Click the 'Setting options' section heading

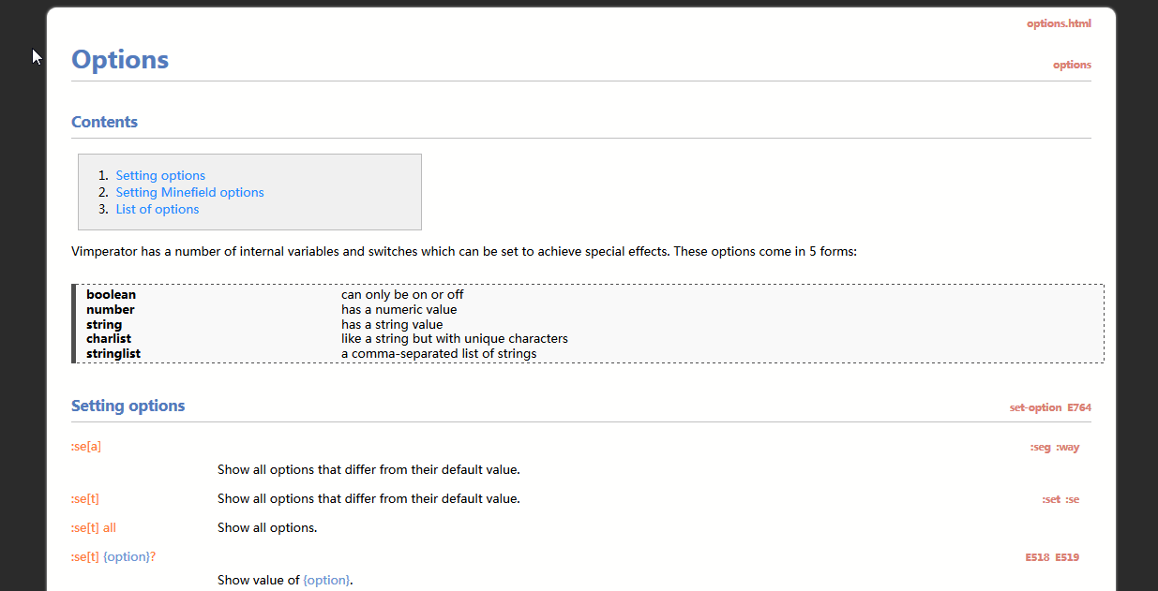point(128,406)
